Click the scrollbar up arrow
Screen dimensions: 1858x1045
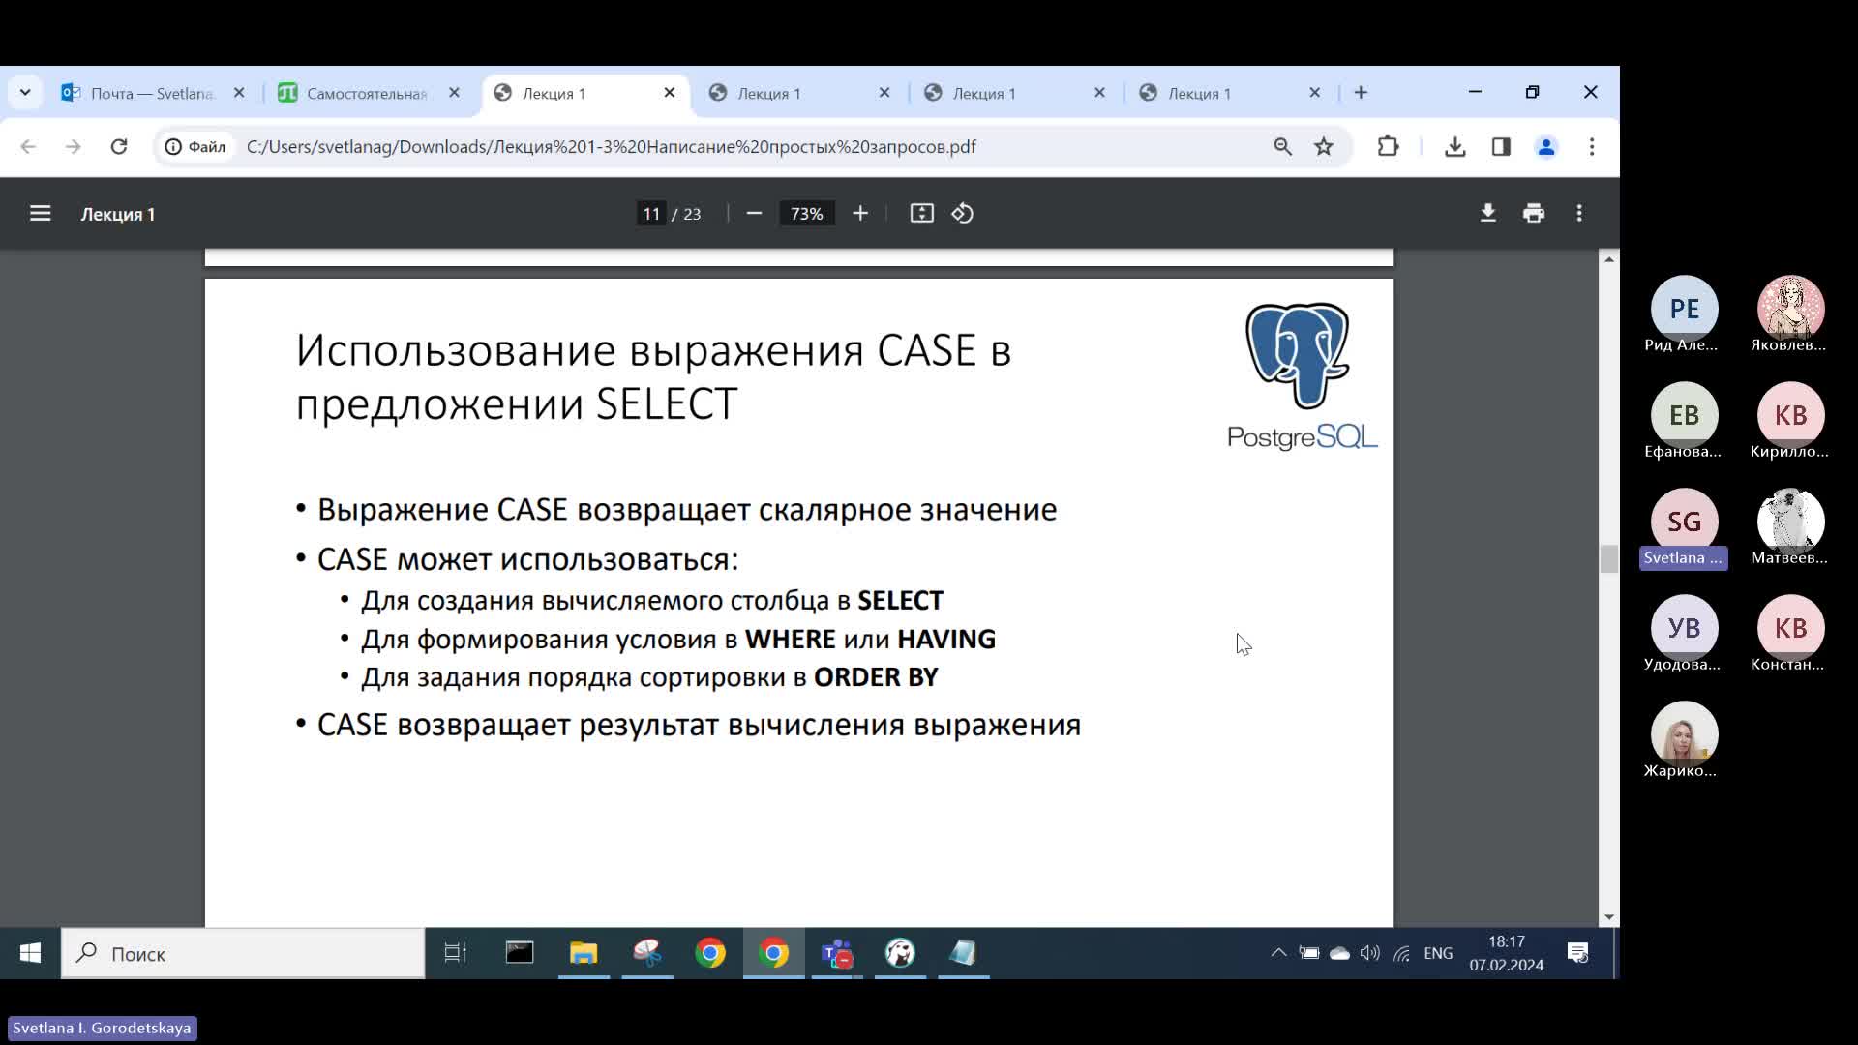(x=1608, y=258)
